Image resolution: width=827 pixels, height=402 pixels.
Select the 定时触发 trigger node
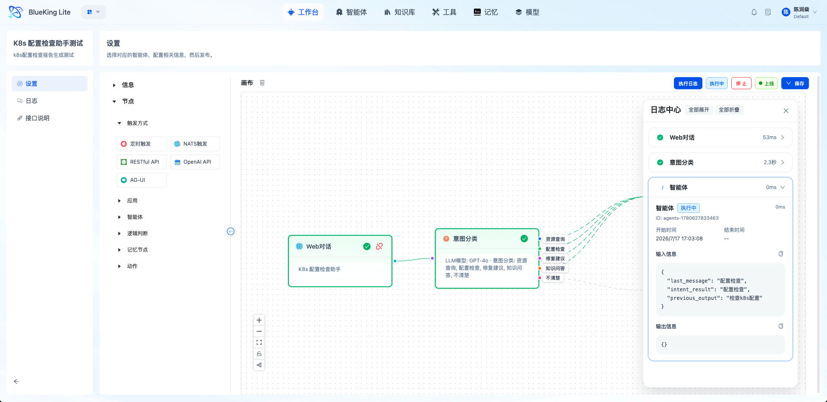(141, 144)
